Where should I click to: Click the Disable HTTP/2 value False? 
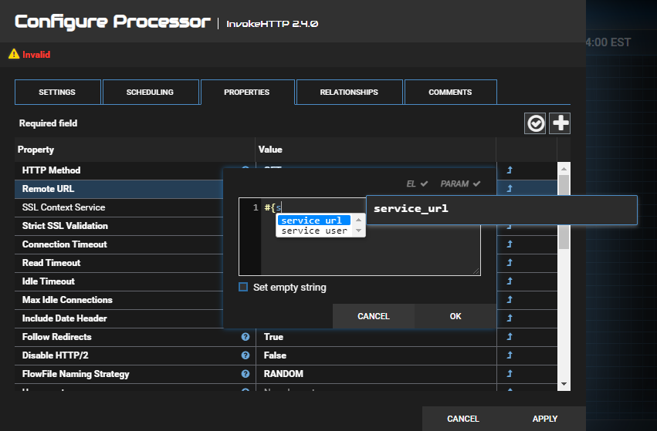275,355
